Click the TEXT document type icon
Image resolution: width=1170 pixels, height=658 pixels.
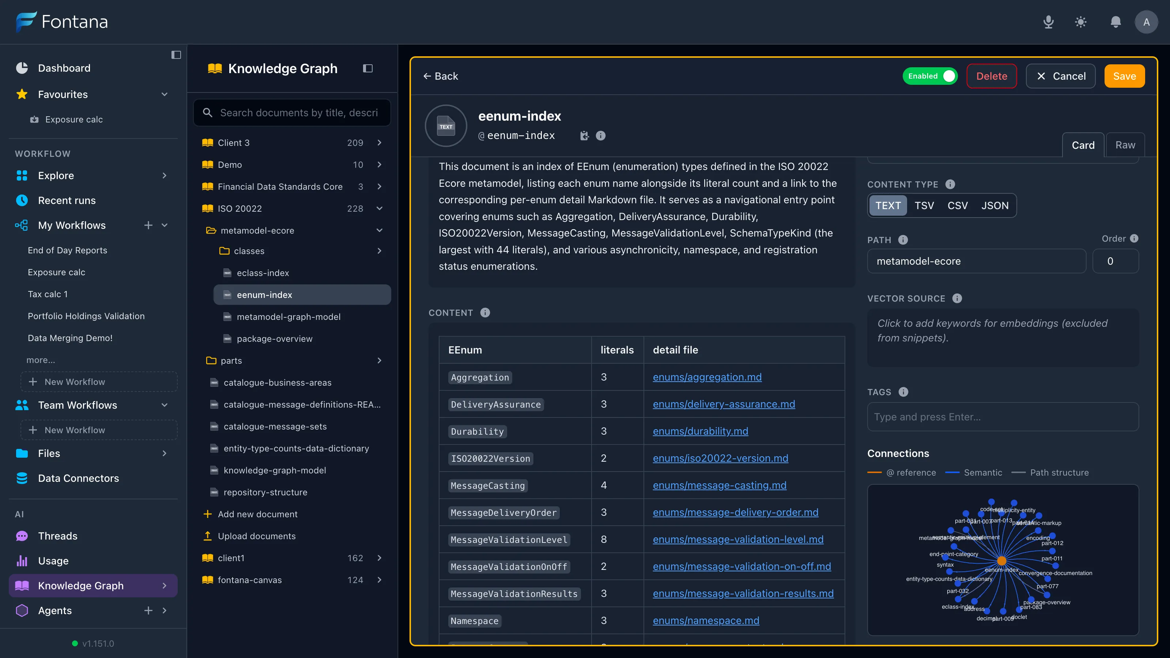pyautogui.click(x=446, y=126)
